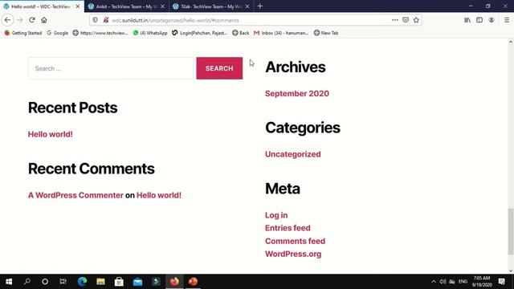
Task: Open the Mail app from taskbar
Action: pos(137,282)
